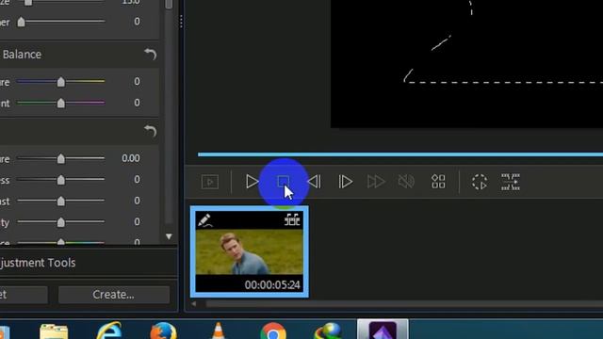Click the 0.00 exposure value field
Screen dimensions: 603x339
click(x=131, y=158)
